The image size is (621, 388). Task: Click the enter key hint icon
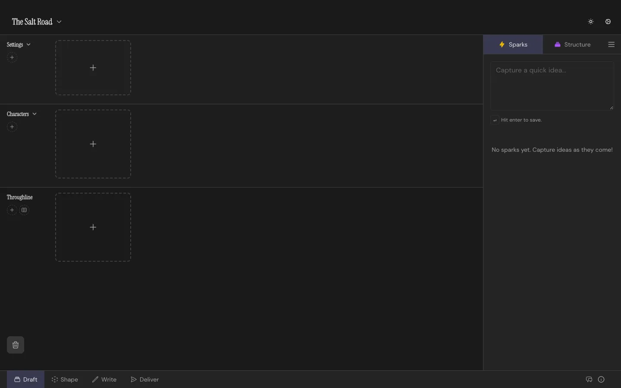click(x=495, y=120)
